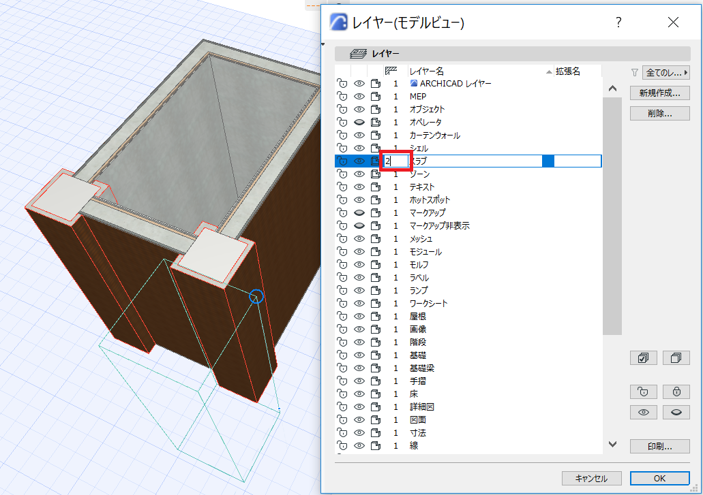Click the 削除... button

[x=659, y=113]
